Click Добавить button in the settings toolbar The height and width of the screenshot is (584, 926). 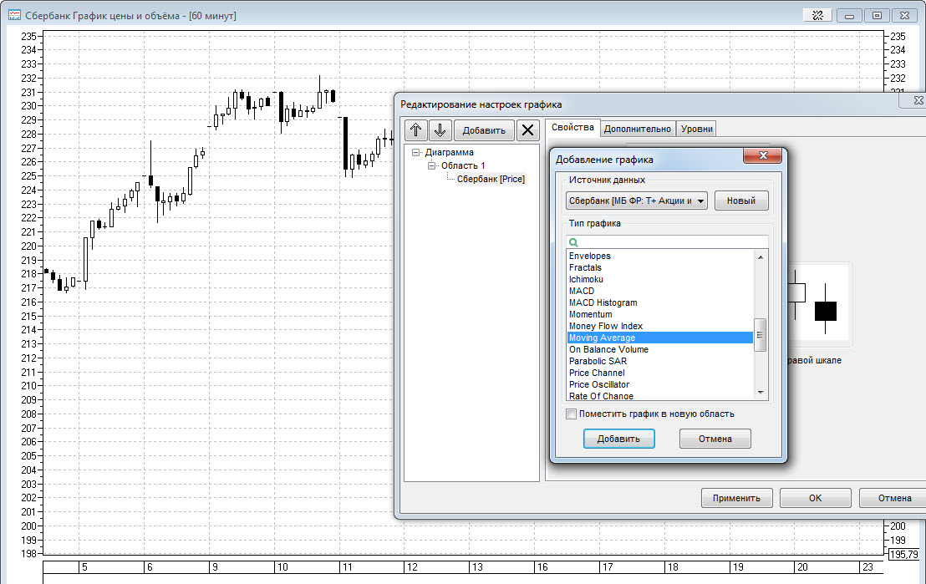484,129
